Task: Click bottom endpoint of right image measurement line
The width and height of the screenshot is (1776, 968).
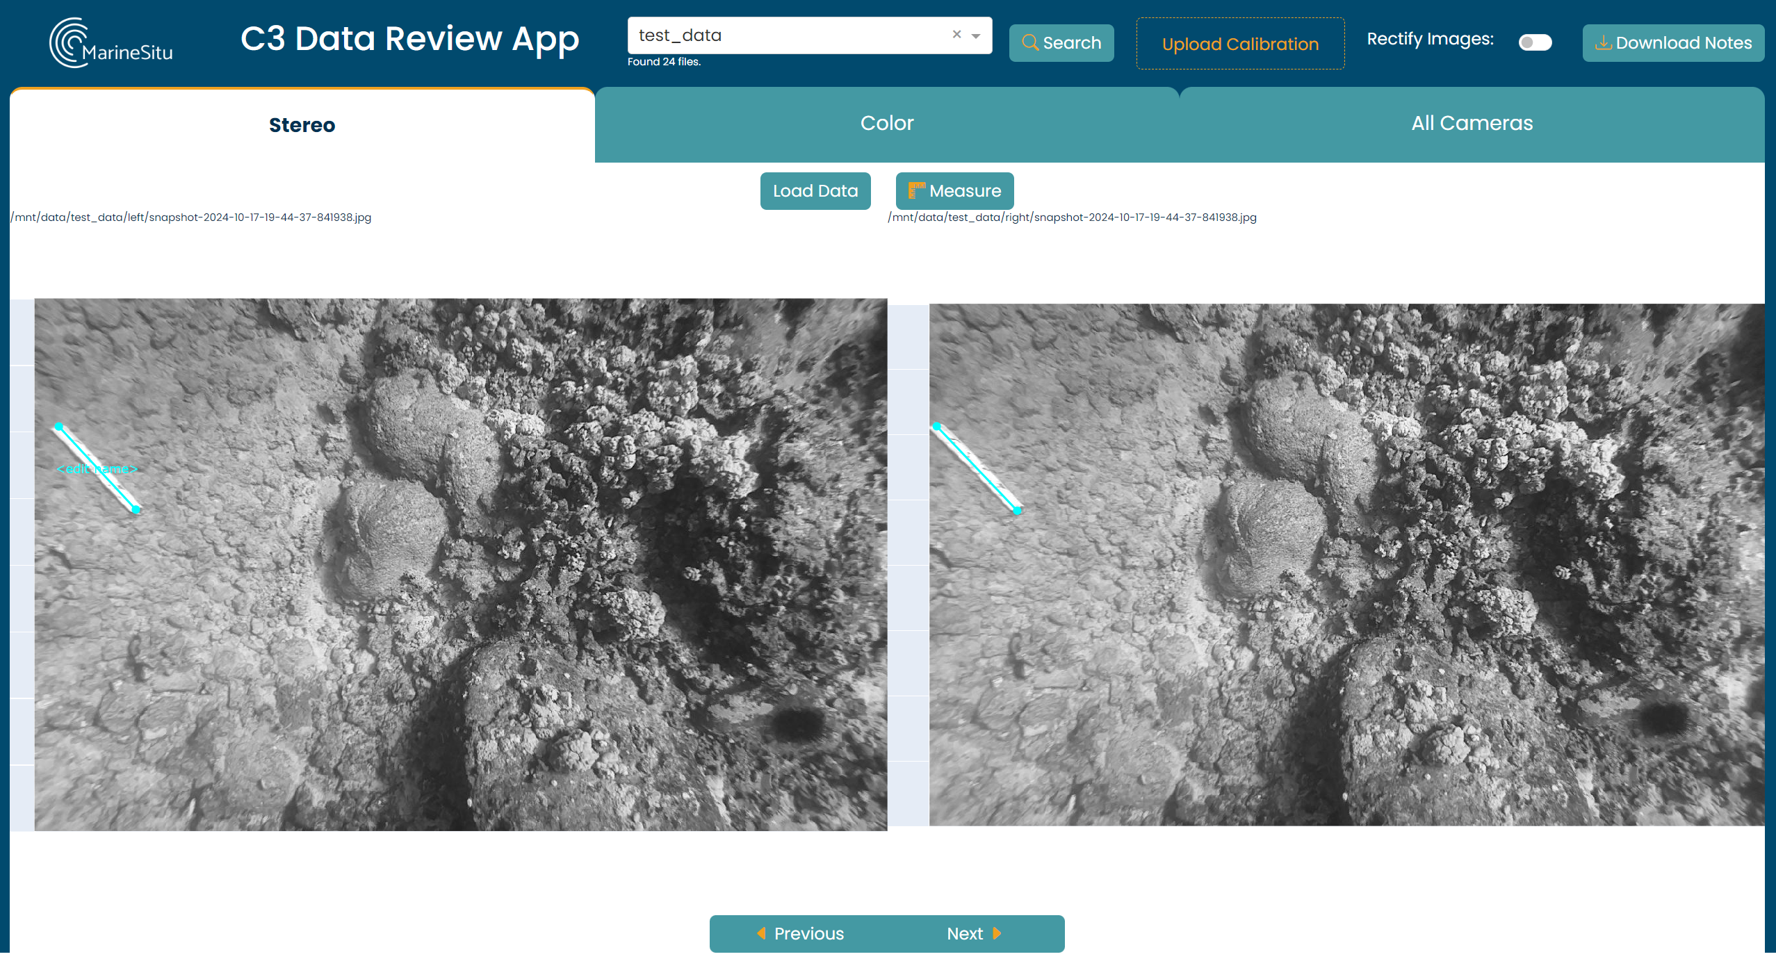Action: 1017,511
